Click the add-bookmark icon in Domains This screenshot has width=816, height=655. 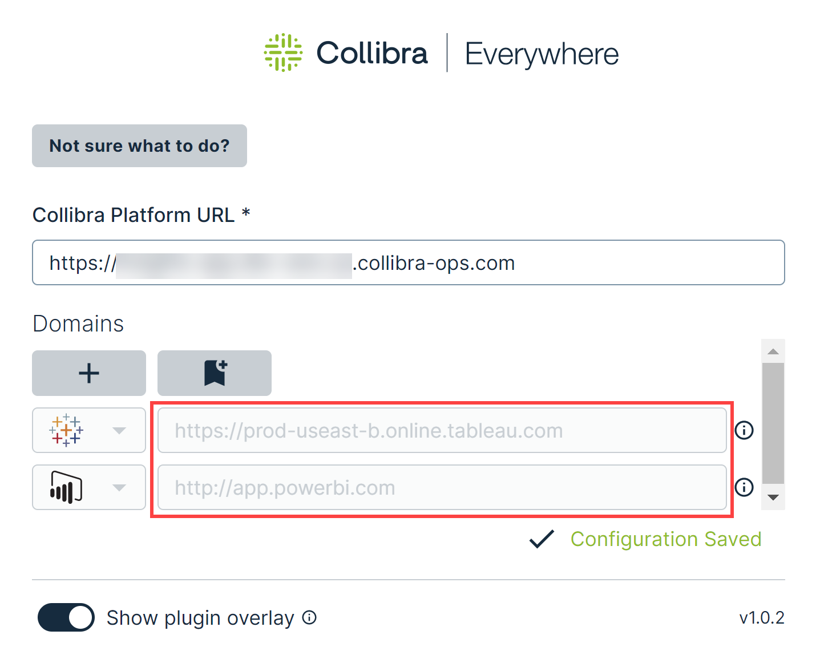(x=214, y=373)
